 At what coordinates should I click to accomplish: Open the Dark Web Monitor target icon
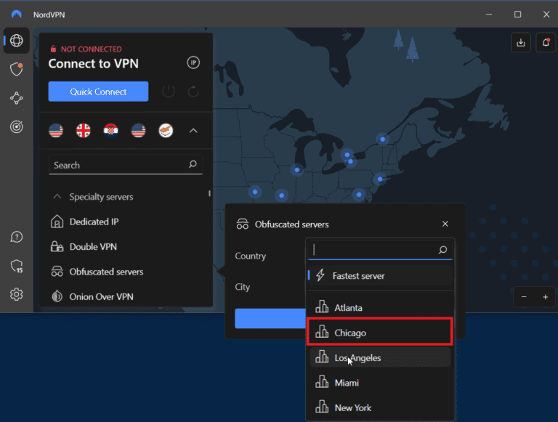(x=17, y=126)
